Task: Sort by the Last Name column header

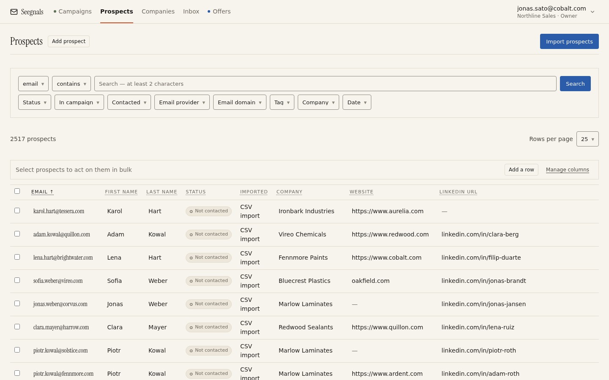Action: 162,192
